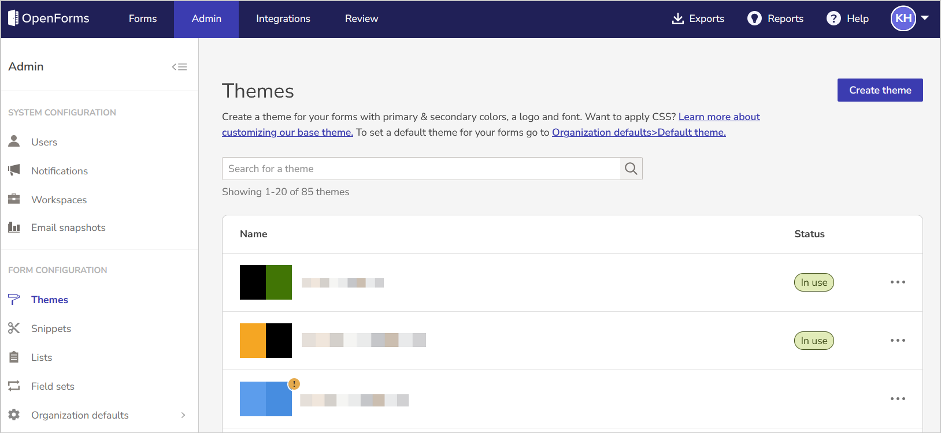This screenshot has height=433, width=941.
Task: Click the SYSTEM CONFIGURATION section label
Action: click(62, 113)
